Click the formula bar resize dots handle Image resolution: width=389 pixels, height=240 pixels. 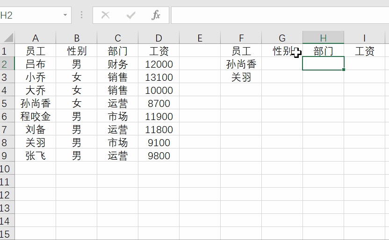point(82,15)
